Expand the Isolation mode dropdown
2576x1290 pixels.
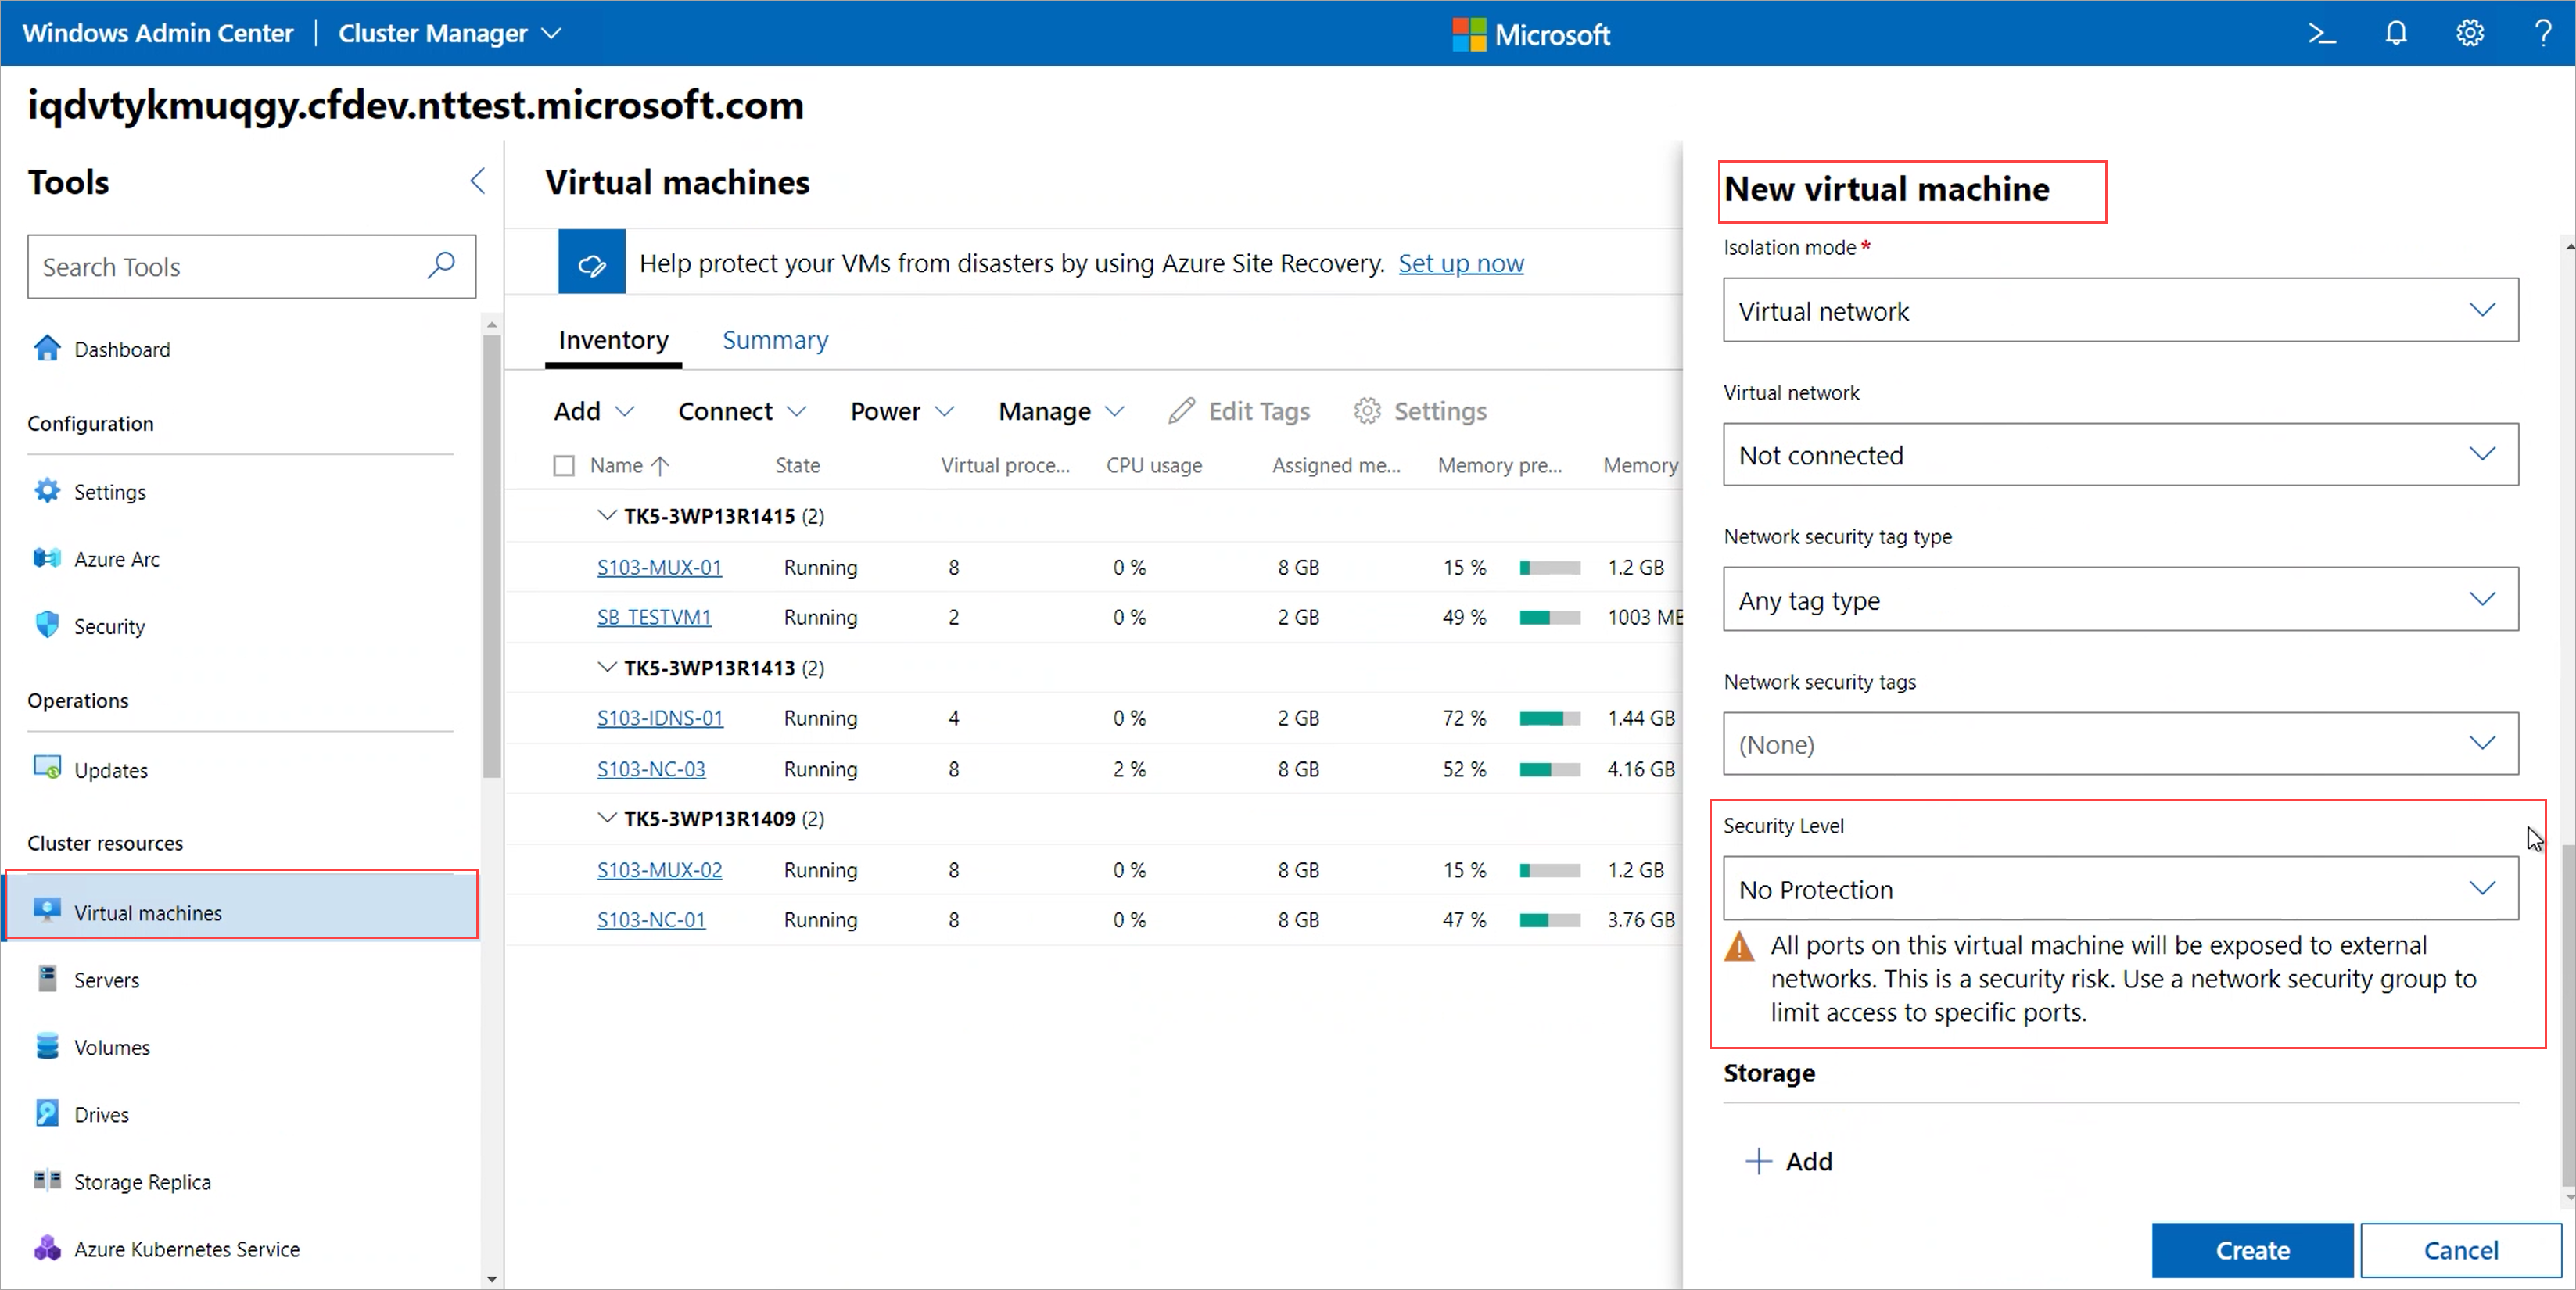tap(2120, 311)
